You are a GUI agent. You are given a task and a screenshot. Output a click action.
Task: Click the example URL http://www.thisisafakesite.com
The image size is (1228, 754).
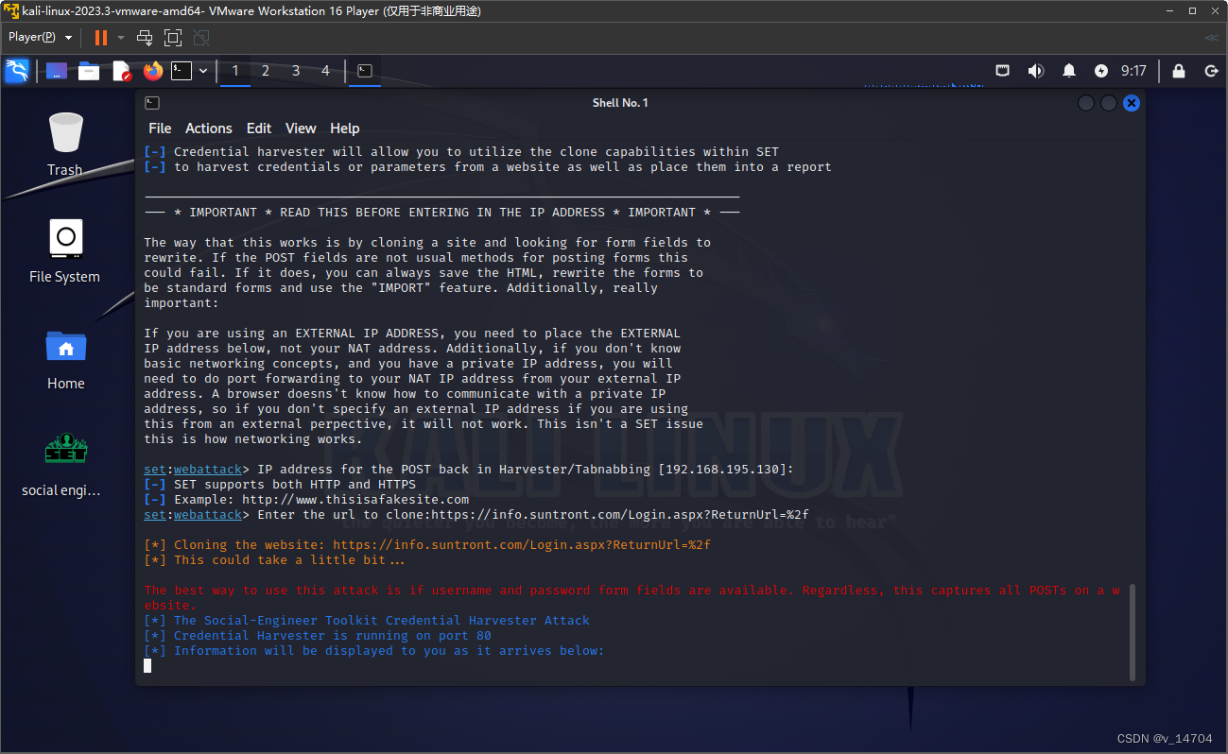click(355, 500)
